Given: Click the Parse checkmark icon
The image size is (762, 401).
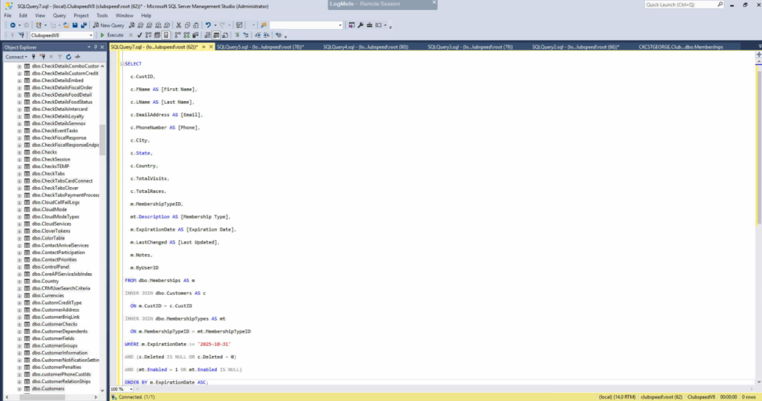Looking at the screenshot, I should [140, 35].
